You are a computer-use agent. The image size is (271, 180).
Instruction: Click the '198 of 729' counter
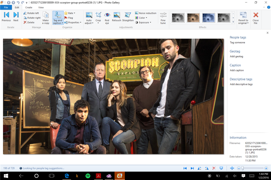pyautogui.click(x=9, y=168)
